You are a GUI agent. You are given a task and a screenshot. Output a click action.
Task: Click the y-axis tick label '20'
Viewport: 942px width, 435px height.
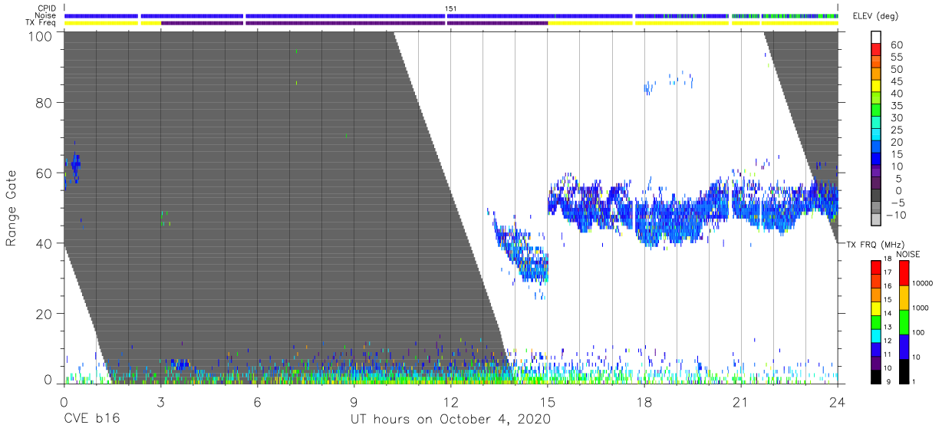(43, 314)
